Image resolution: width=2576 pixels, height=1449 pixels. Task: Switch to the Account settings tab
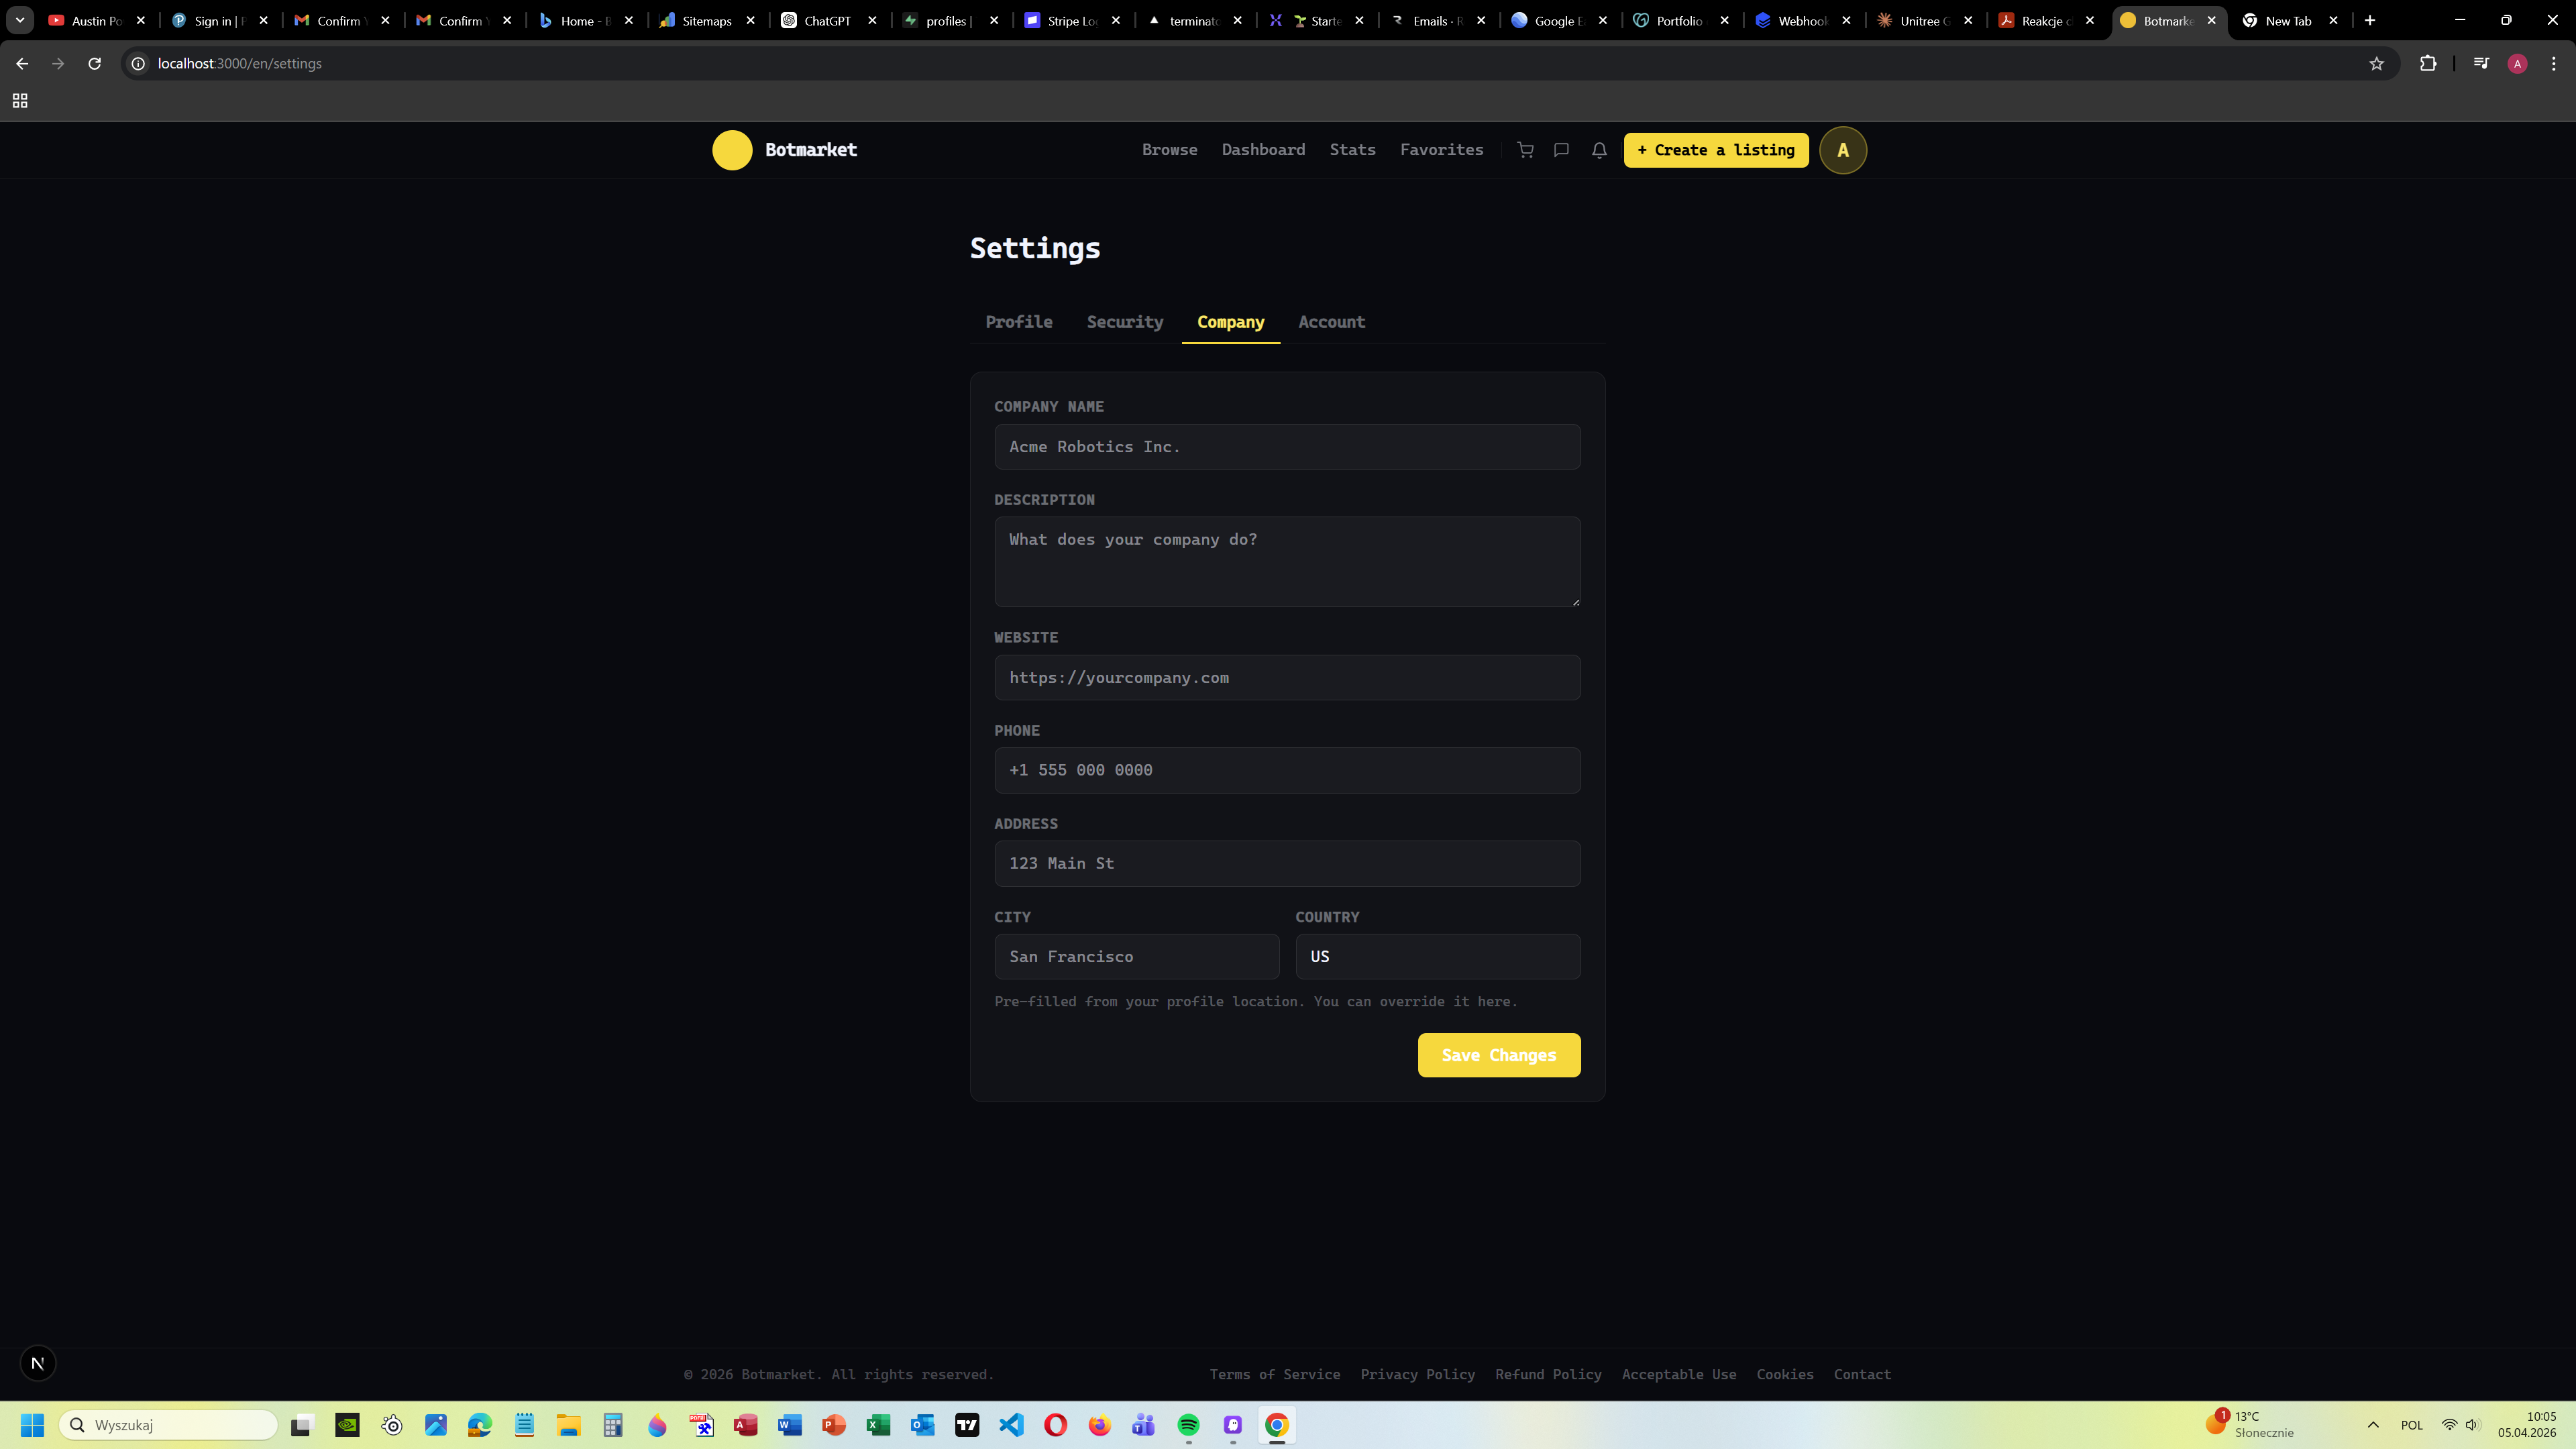click(1331, 322)
